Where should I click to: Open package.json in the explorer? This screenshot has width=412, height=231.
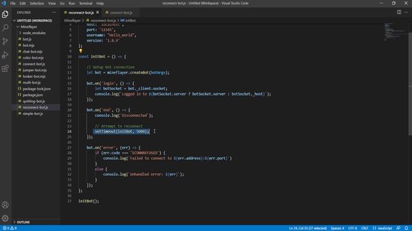33,95
